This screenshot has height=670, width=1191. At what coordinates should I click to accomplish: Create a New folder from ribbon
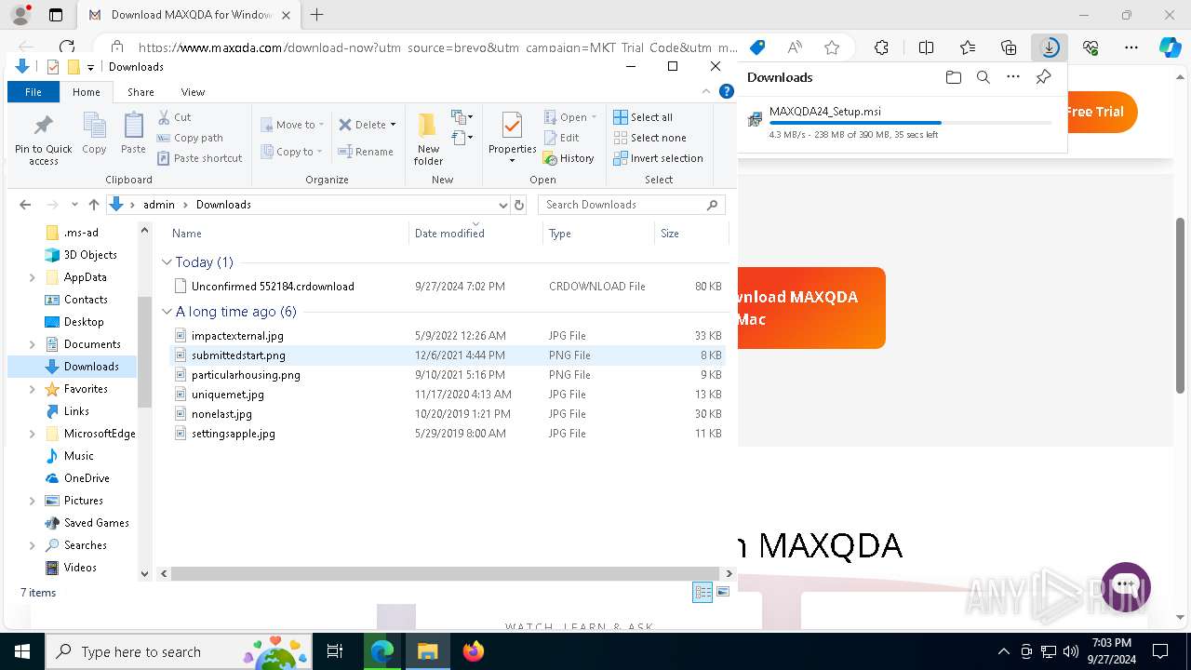coord(428,140)
